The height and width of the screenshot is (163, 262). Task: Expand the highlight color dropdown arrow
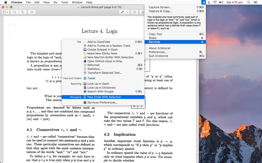[127, 12]
